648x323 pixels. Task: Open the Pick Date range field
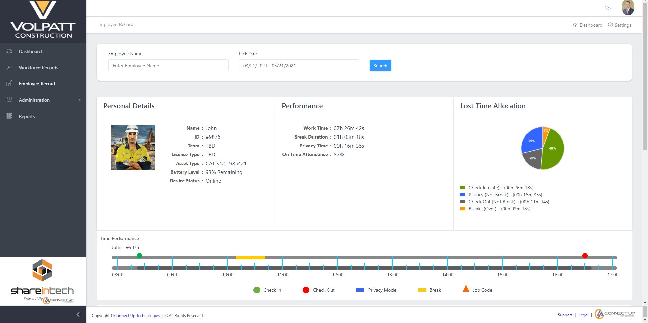[299, 66]
